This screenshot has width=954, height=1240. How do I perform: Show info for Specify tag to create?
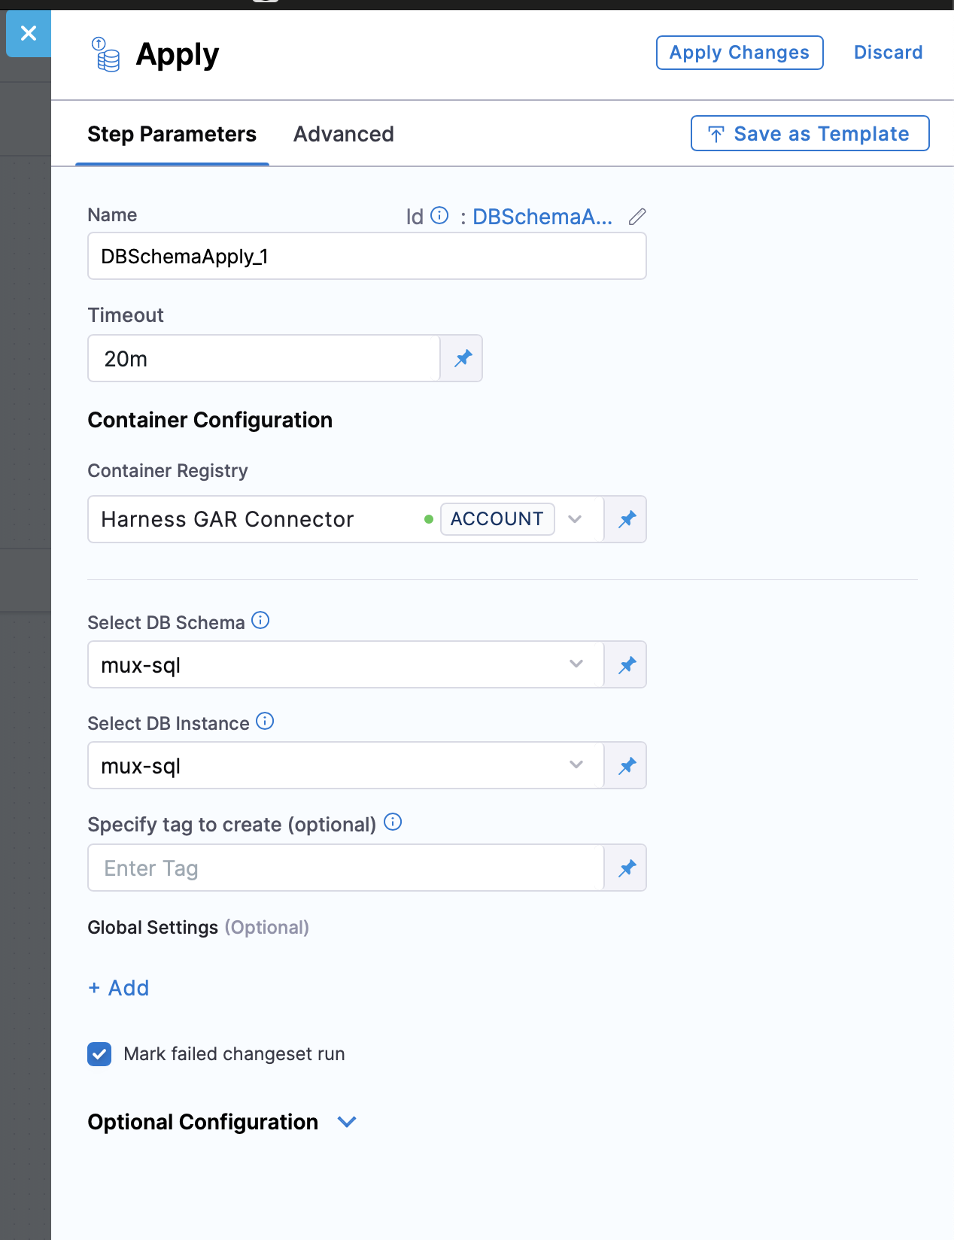(x=393, y=822)
